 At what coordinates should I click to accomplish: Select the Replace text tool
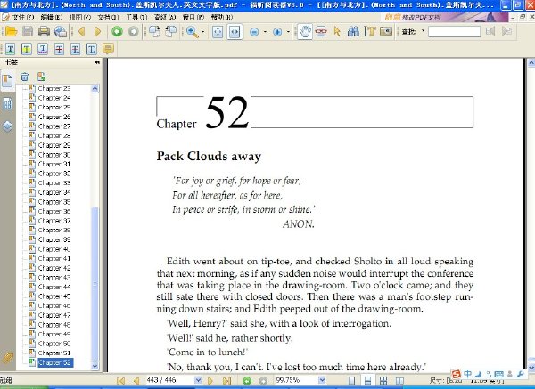click(76, 49)
